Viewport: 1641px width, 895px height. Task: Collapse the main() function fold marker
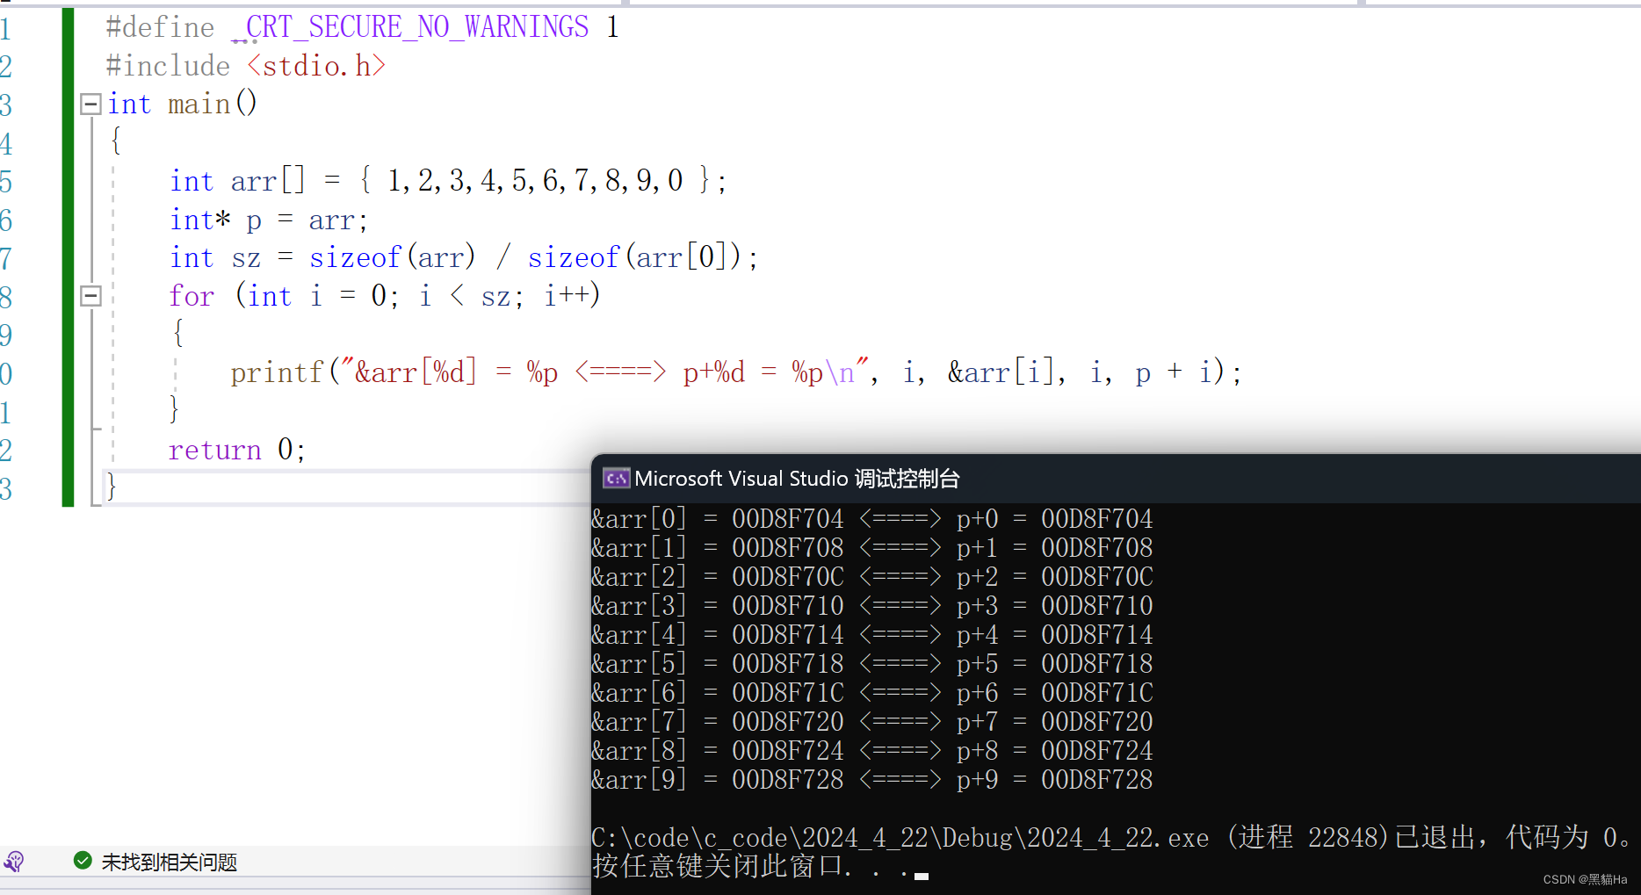coord(90,105)
